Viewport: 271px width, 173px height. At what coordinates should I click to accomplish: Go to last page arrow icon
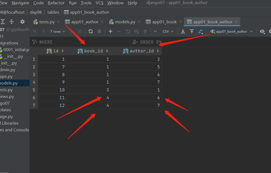pyautogui.click(x=79, y=31)
